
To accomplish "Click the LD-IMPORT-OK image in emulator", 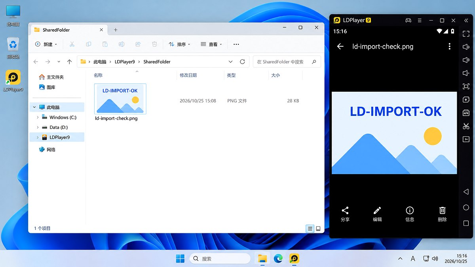I will [x=394, y=133].
